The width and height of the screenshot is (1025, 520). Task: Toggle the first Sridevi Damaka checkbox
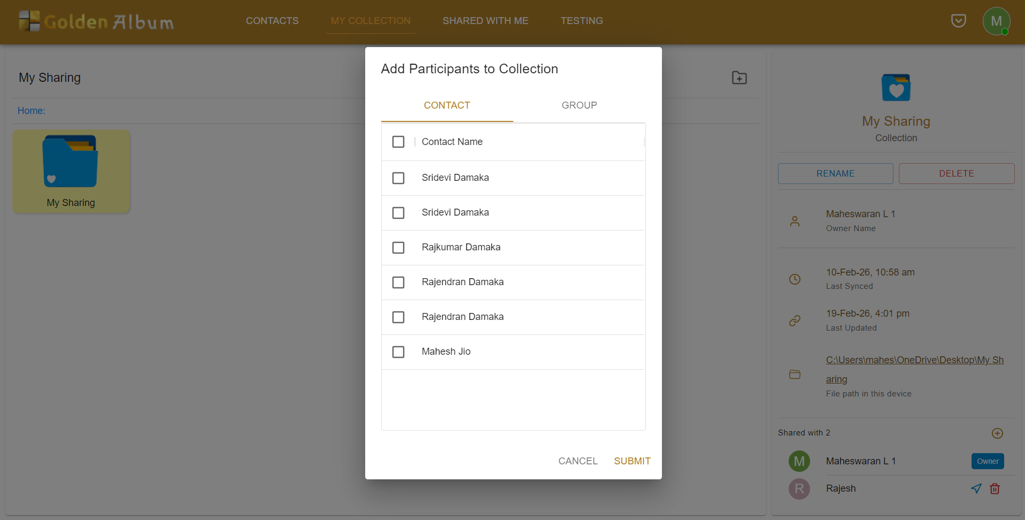(x=398, y=178)
